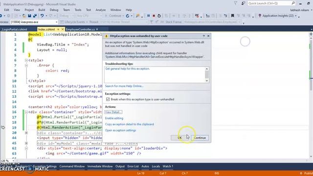Image resolution: width=313 pixels, height=176 pixels.
Task: Click the breakpoint-disable toolbar icon
Action: 197,16
